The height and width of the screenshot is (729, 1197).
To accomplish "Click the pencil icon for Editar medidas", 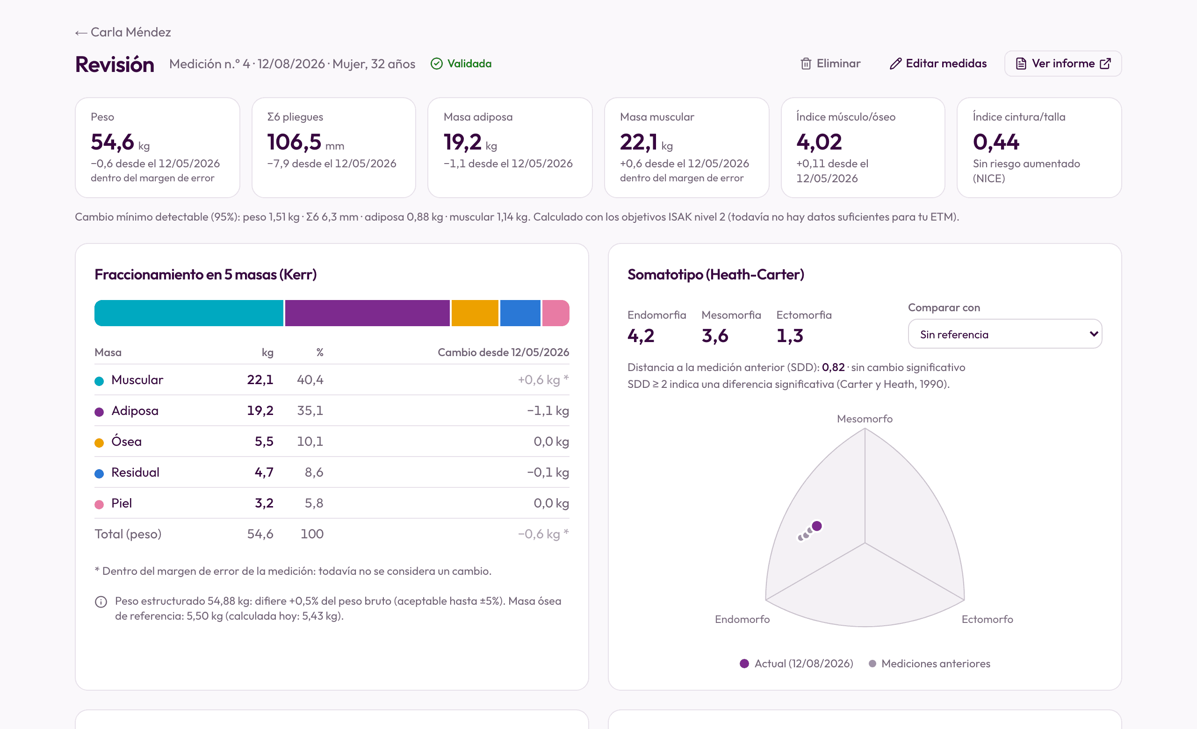I will [x=895, y=64].
